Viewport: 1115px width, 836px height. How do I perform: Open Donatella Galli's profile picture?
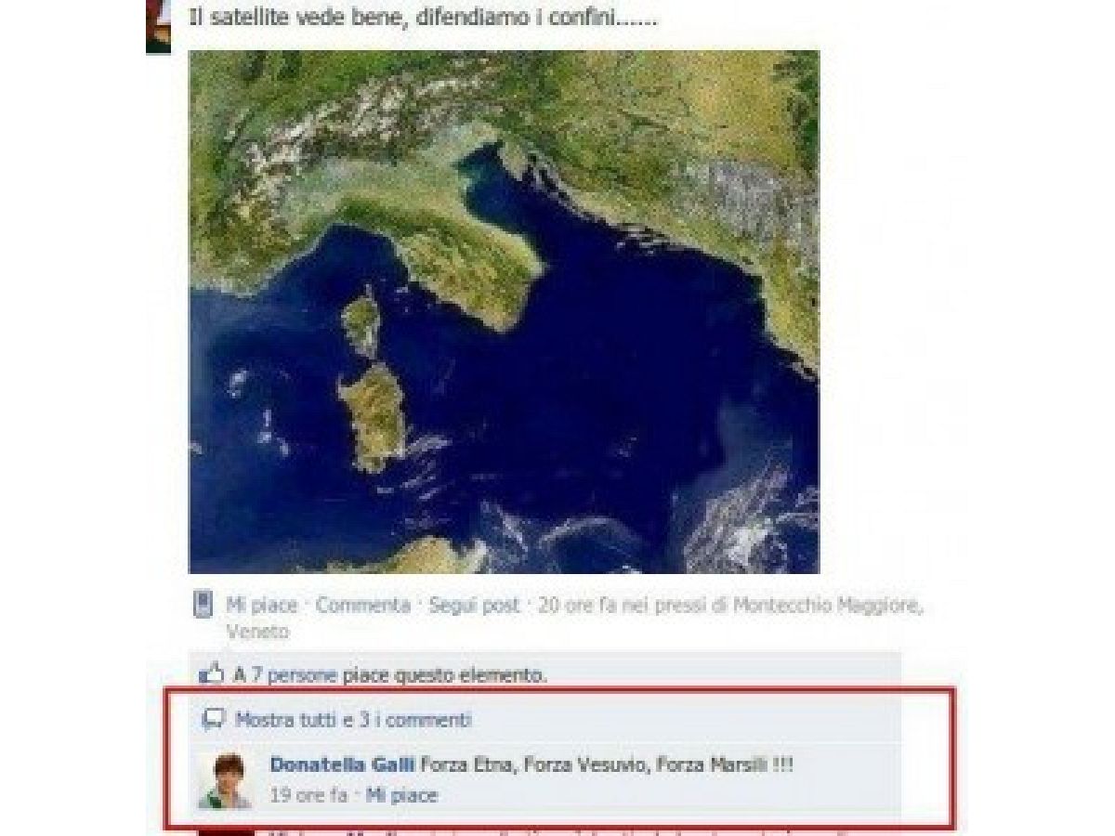[x=225, y=779]
